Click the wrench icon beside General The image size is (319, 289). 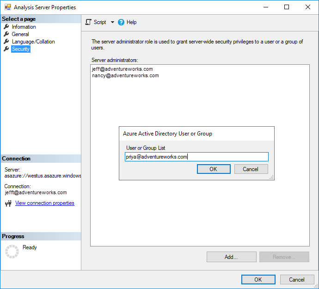[6, 34]
